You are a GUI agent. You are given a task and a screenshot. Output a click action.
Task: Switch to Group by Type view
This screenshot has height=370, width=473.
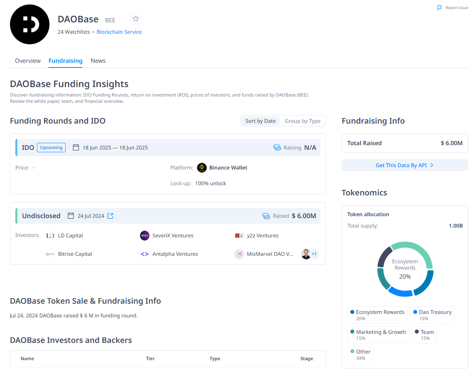coord(303,121)
